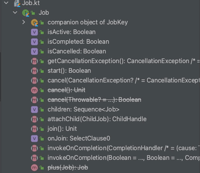Click the companion object JobKey icon
Screen dimensions: 200x173
pyautogui.click(x=34, y=22)
